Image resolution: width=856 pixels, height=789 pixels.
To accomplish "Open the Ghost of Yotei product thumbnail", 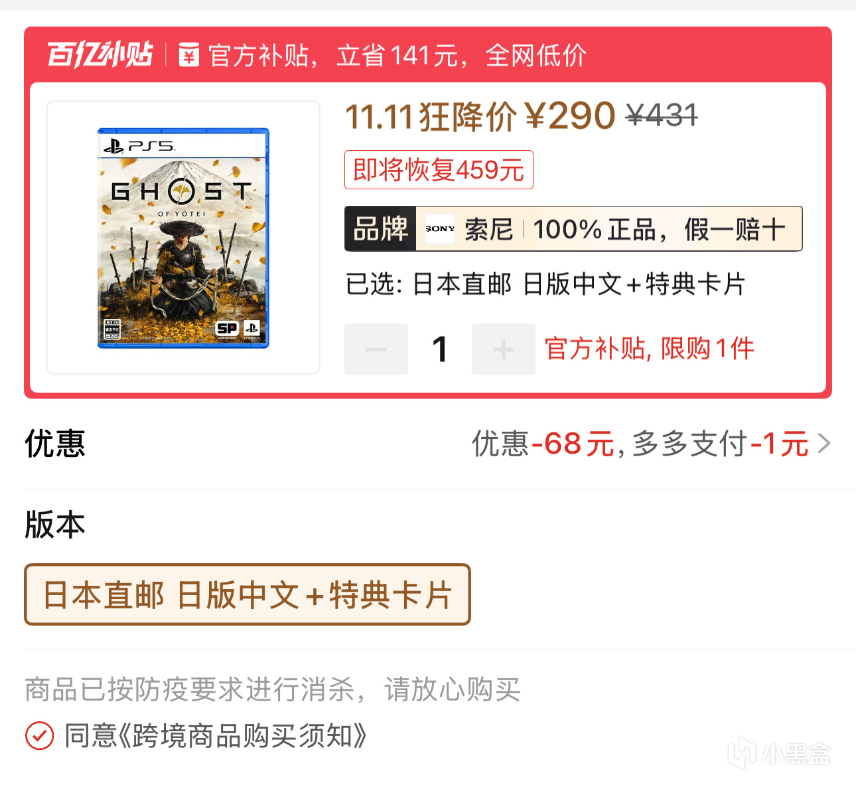I will 183,238.
